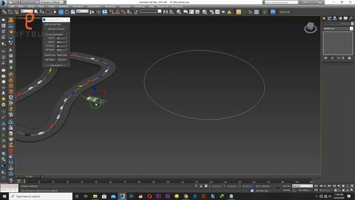This screenshot has height=200, width=355.
Task: Click the Align tool icon
Action: coord(171,12)
